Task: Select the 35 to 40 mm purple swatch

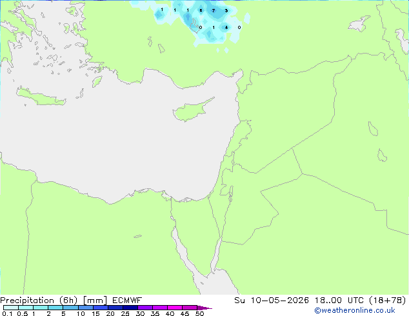Action: (x=160, y=308)
